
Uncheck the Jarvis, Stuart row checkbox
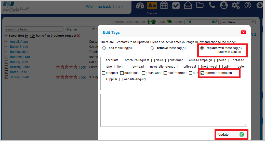[6, 77]
